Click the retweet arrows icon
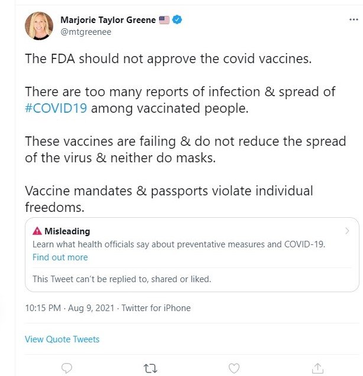363x376 pixels. coord(150,368)
